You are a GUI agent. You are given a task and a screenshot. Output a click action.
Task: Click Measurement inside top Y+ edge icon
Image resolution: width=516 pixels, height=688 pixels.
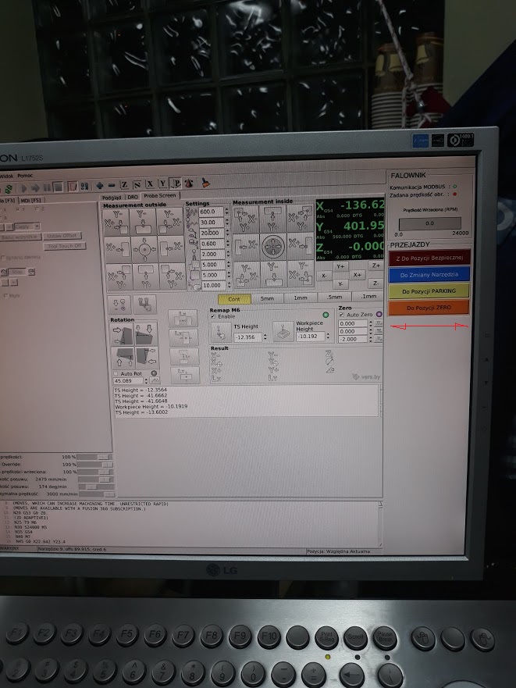click(x=272, y=219)
